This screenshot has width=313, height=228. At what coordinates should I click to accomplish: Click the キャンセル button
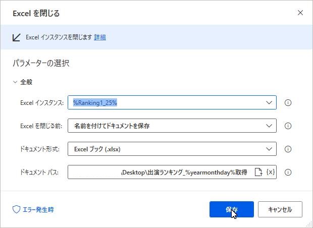[x=280, y=209]
